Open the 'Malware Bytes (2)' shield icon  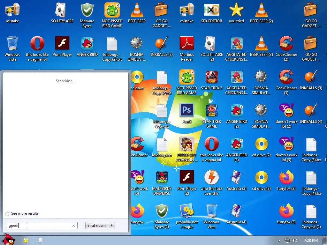click(x=162, y=216)
